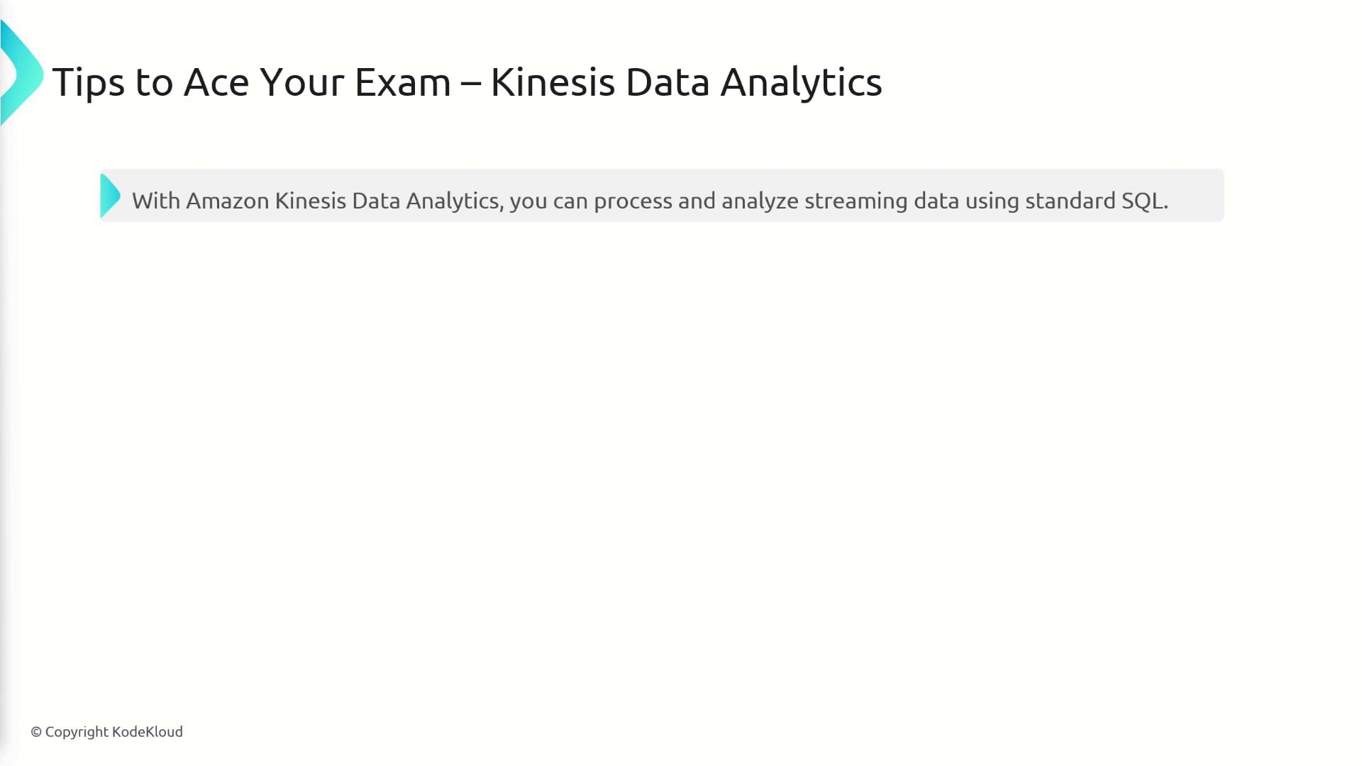Click the word "Amazon" in the tip sentence
The width and height of the screenshot is (1362, 766).
click(227, 201)
